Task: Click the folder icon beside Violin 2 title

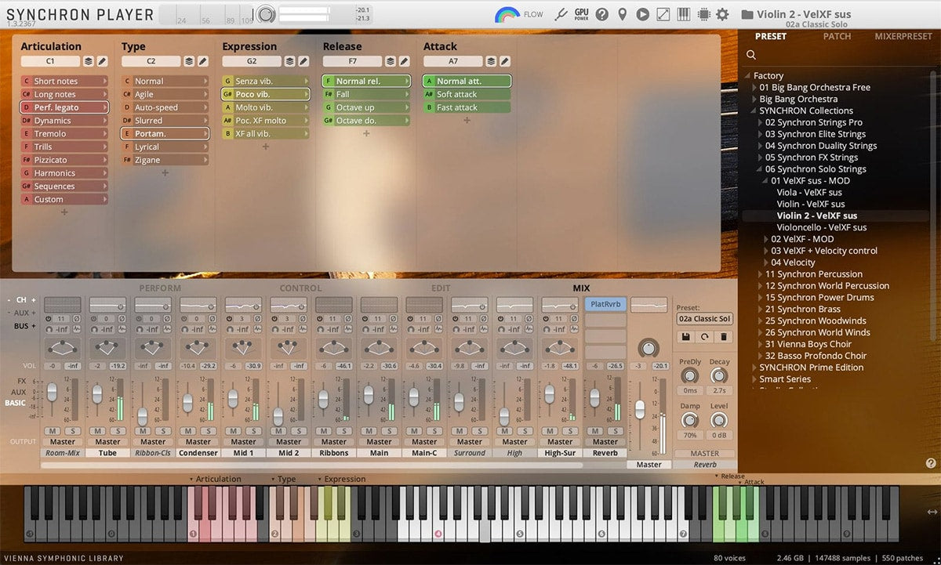Action: pyautogui.click(x=747, y=14)
